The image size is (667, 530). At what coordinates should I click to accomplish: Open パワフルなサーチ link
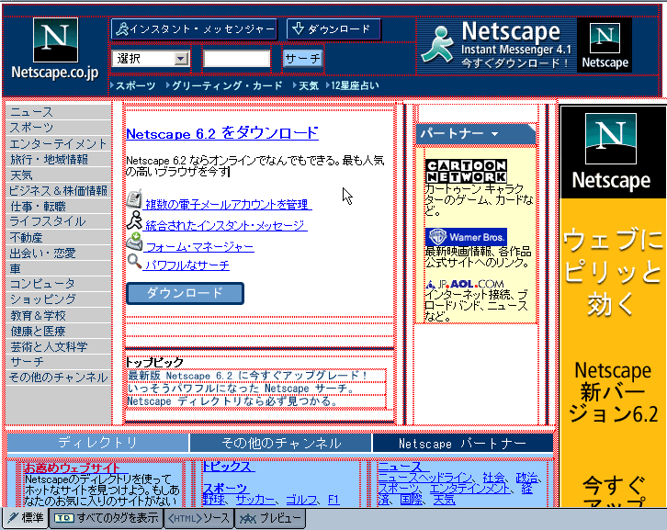point(187,265)
